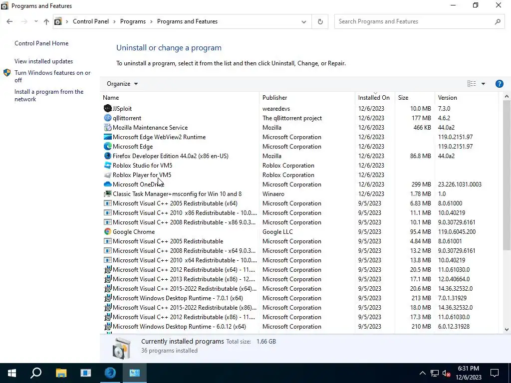Click the Roblox Studio for VM5 icon
Screen dimensions: 511x383
pos(108,165)
